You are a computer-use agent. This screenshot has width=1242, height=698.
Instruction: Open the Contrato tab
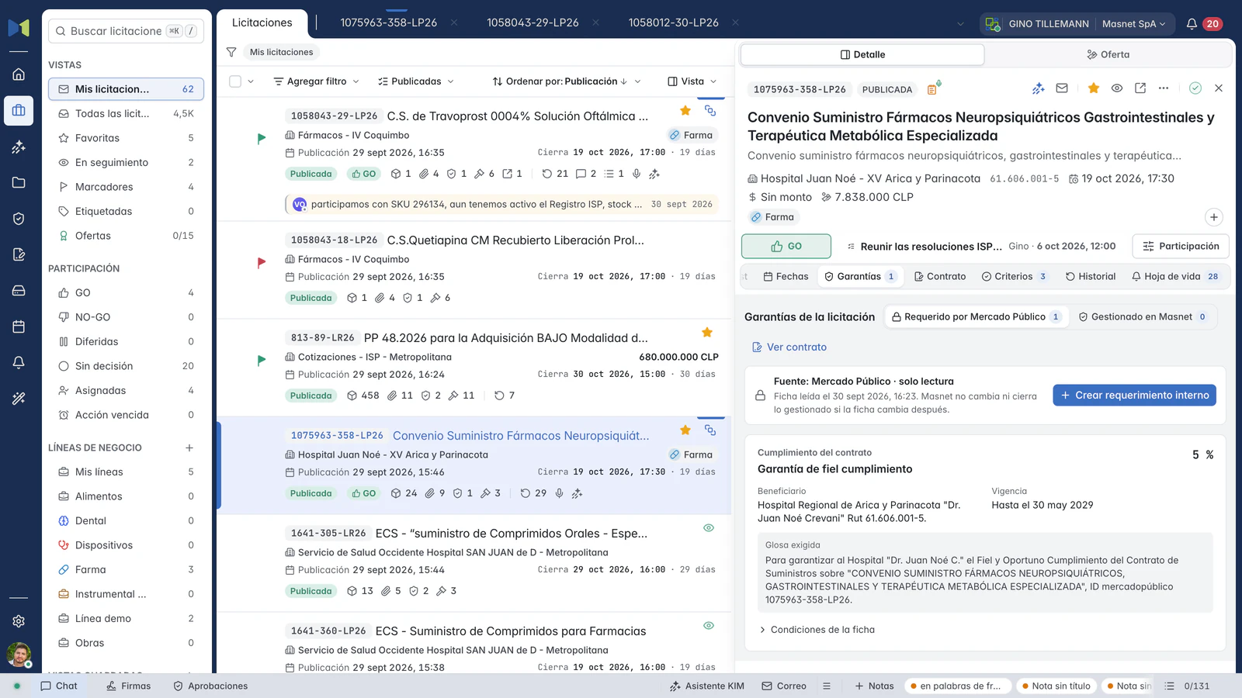940,276
